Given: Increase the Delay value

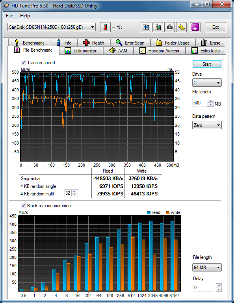Looking at the screenshot, I should 219,286.
